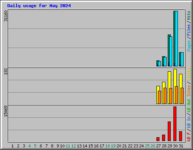
Task: Click the cyan hits bar for day 28
Action: coord(165,61)
